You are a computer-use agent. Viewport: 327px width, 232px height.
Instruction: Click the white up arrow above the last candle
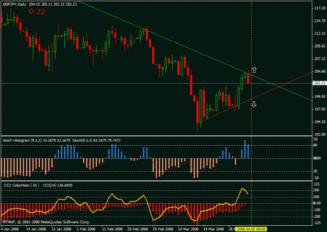[x=254, y=69]
